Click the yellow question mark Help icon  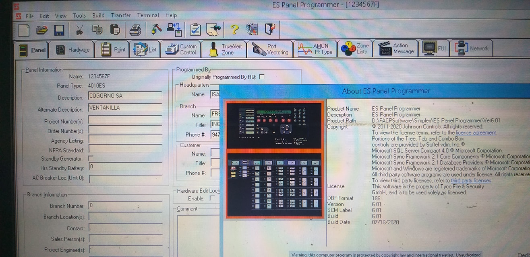(234, 30)
